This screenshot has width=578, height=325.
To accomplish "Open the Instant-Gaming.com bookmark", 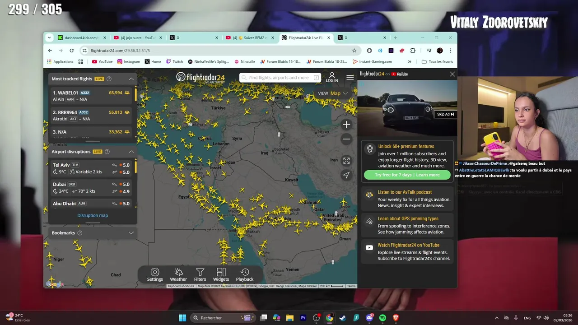I will [373, 61].
